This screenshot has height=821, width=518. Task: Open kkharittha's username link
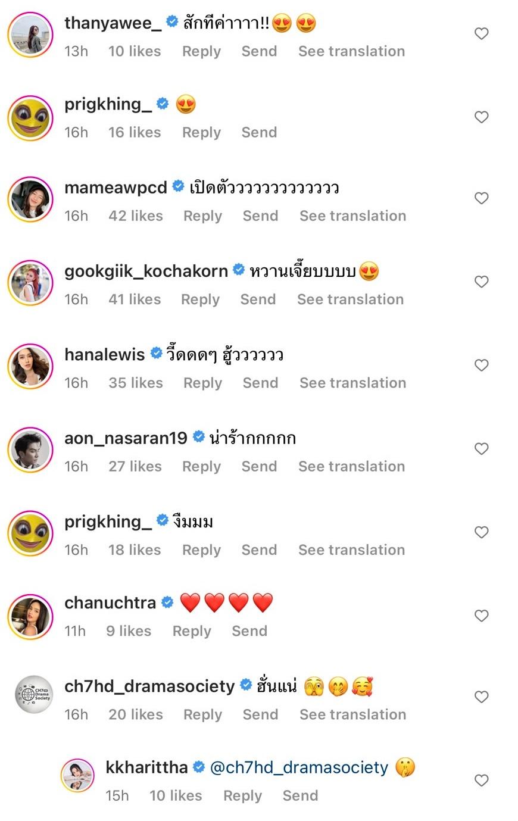pos(146,767)
